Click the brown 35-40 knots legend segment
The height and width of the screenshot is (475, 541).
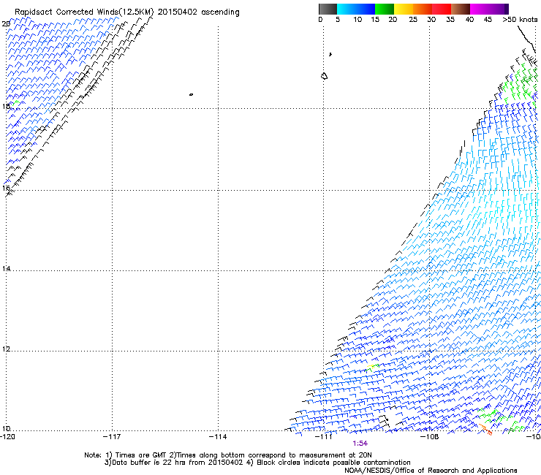461,9
